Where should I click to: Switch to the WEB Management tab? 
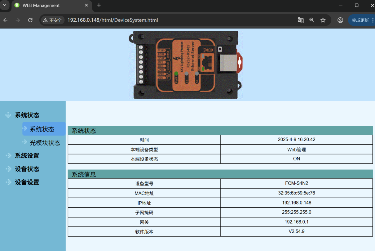[46, 5]
